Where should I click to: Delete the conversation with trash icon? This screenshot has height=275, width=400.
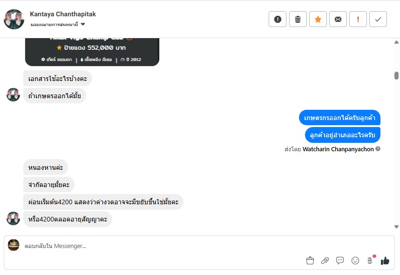298,19
